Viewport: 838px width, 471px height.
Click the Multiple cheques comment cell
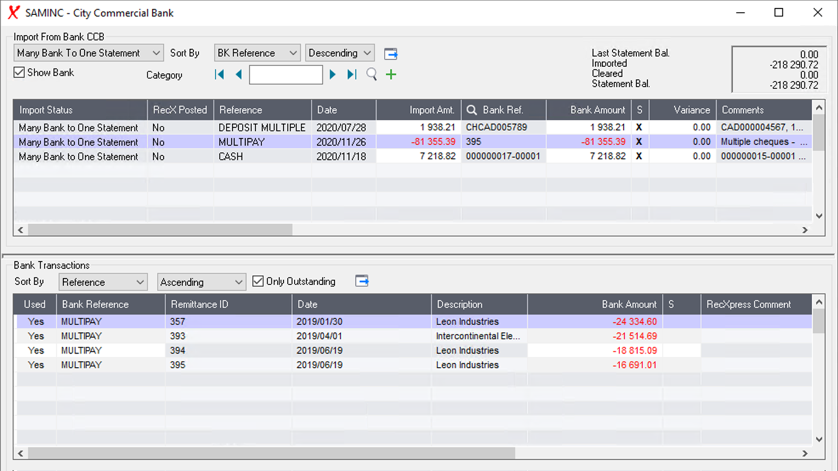coord(764,142)
